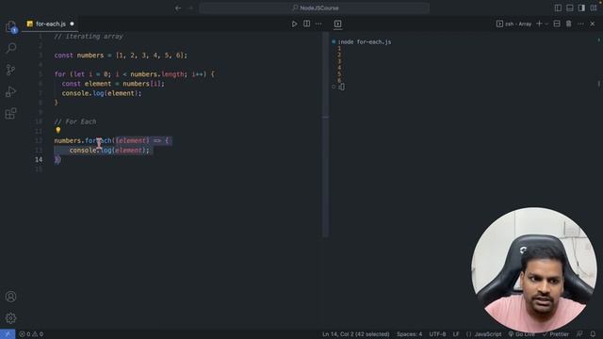The height and width of the screenshot is (339, 603).
Task: Open the Accounts menu icon
Action: 10,297
